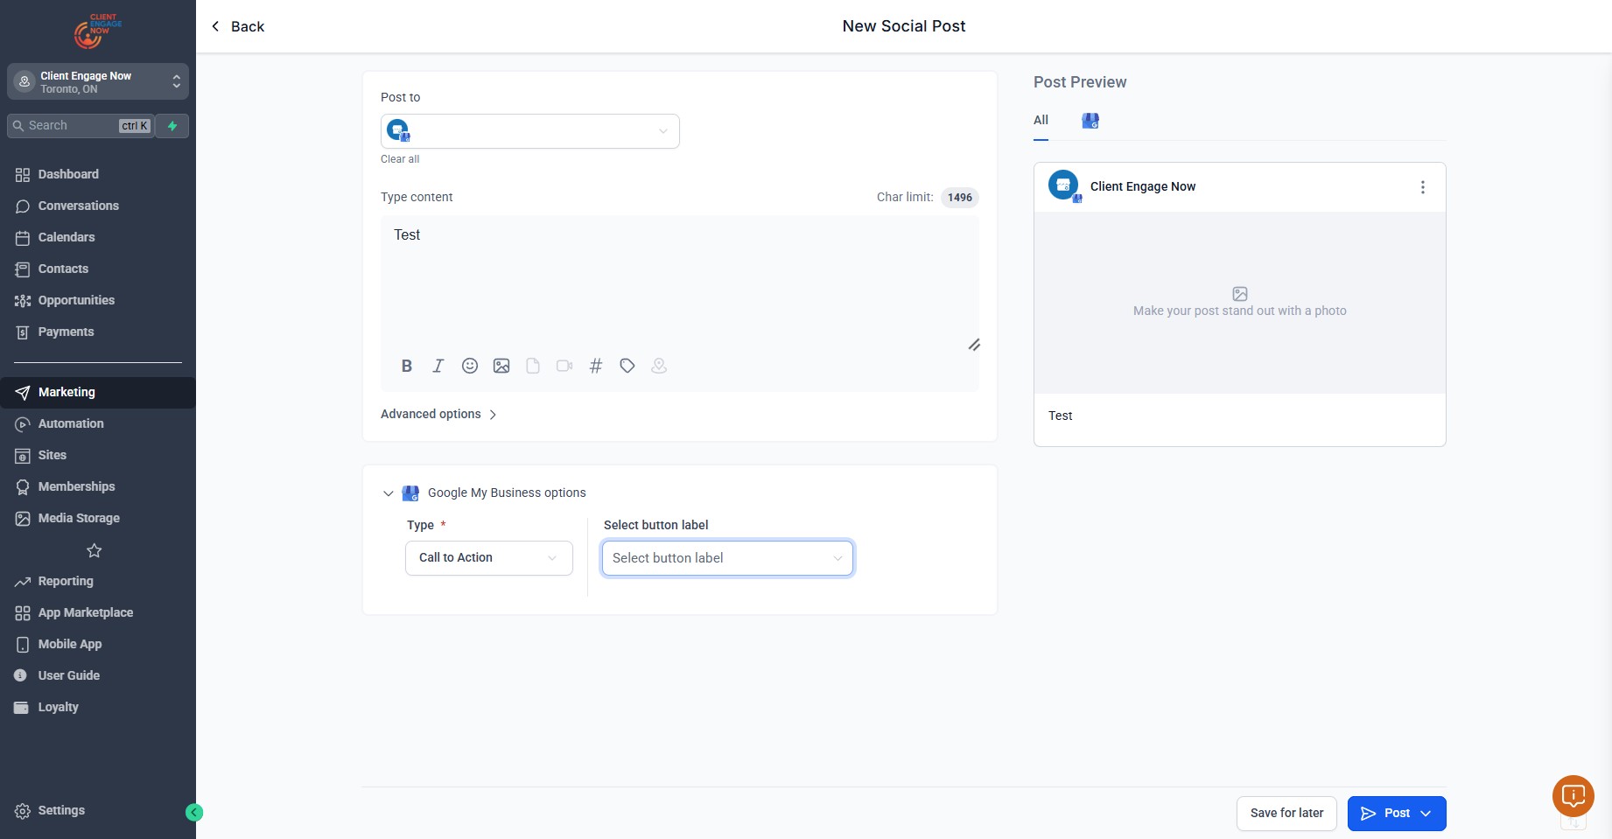This screenshot has width=1612, height=839.
Task: Collapse the Google My Business options section
Action: pos(389,493)
